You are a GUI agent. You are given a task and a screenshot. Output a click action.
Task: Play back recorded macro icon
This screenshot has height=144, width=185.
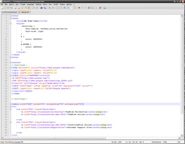[x=85, y=8]
